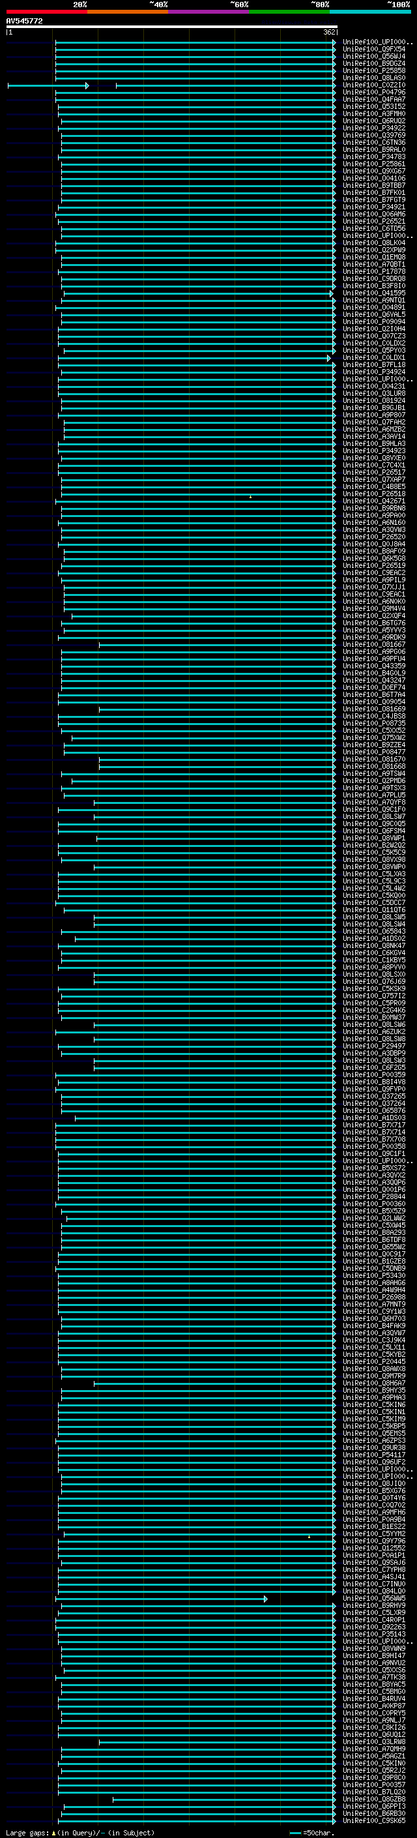Screen dimensions: 417x1838
Task: Select hit label UniRef100_P29497
Action: [374, 1046]
